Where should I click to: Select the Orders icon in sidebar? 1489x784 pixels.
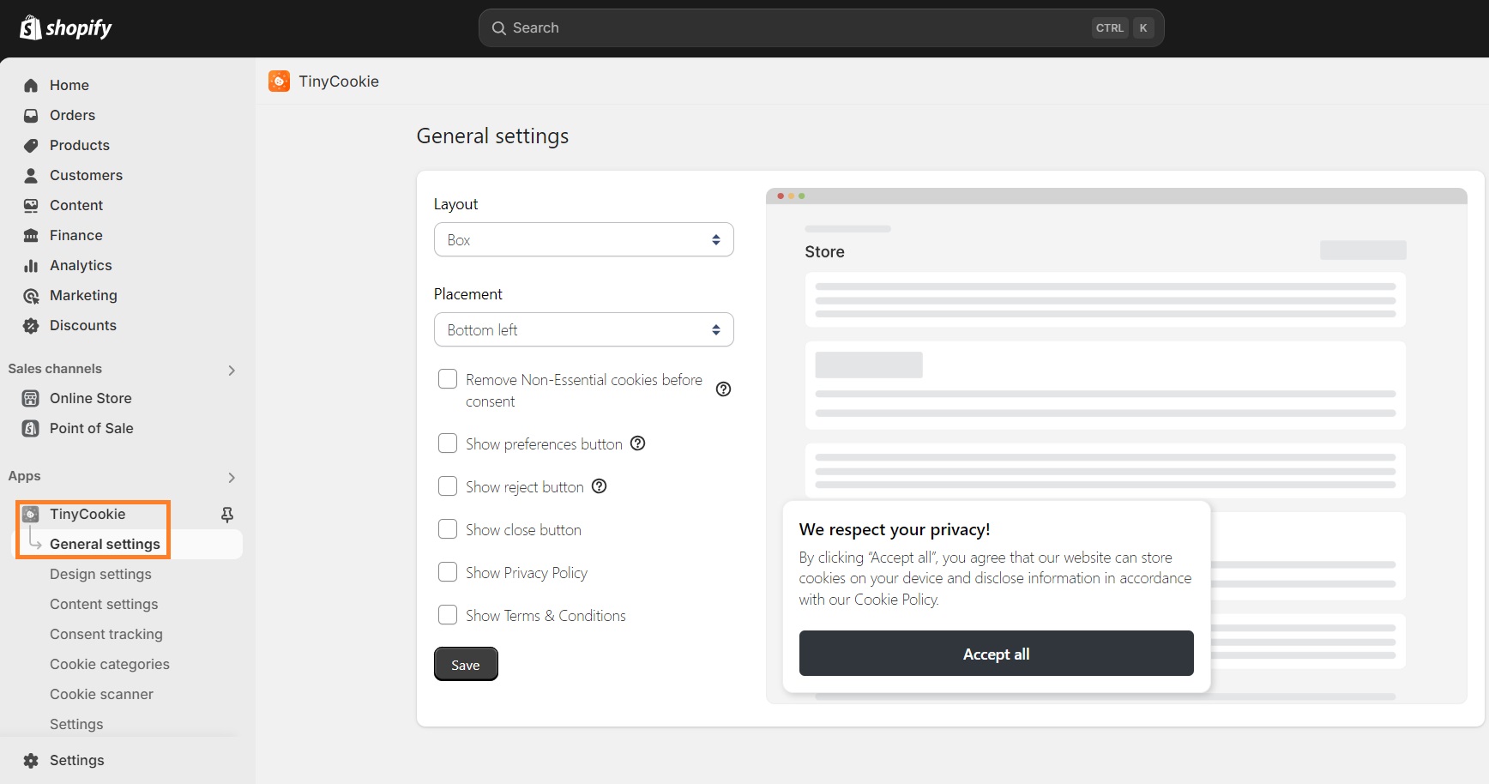point(31,115)
